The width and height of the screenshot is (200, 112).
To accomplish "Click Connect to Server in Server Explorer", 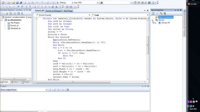I will point(165,13).
